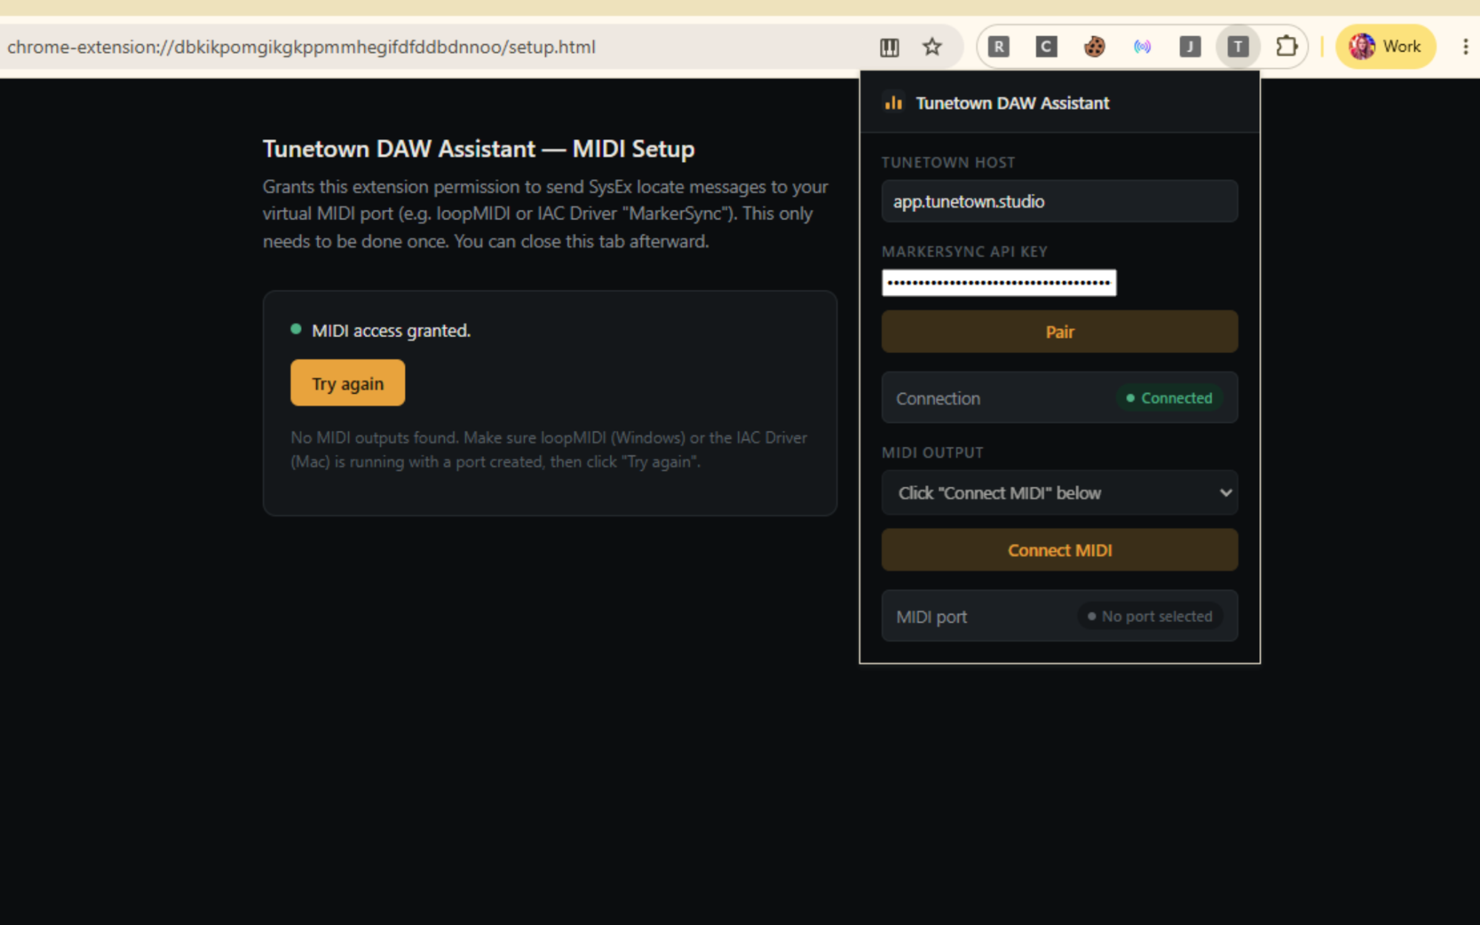Click the MIDI access granted text
Screen dimensions: 1480x925
(x=391, y=331)
